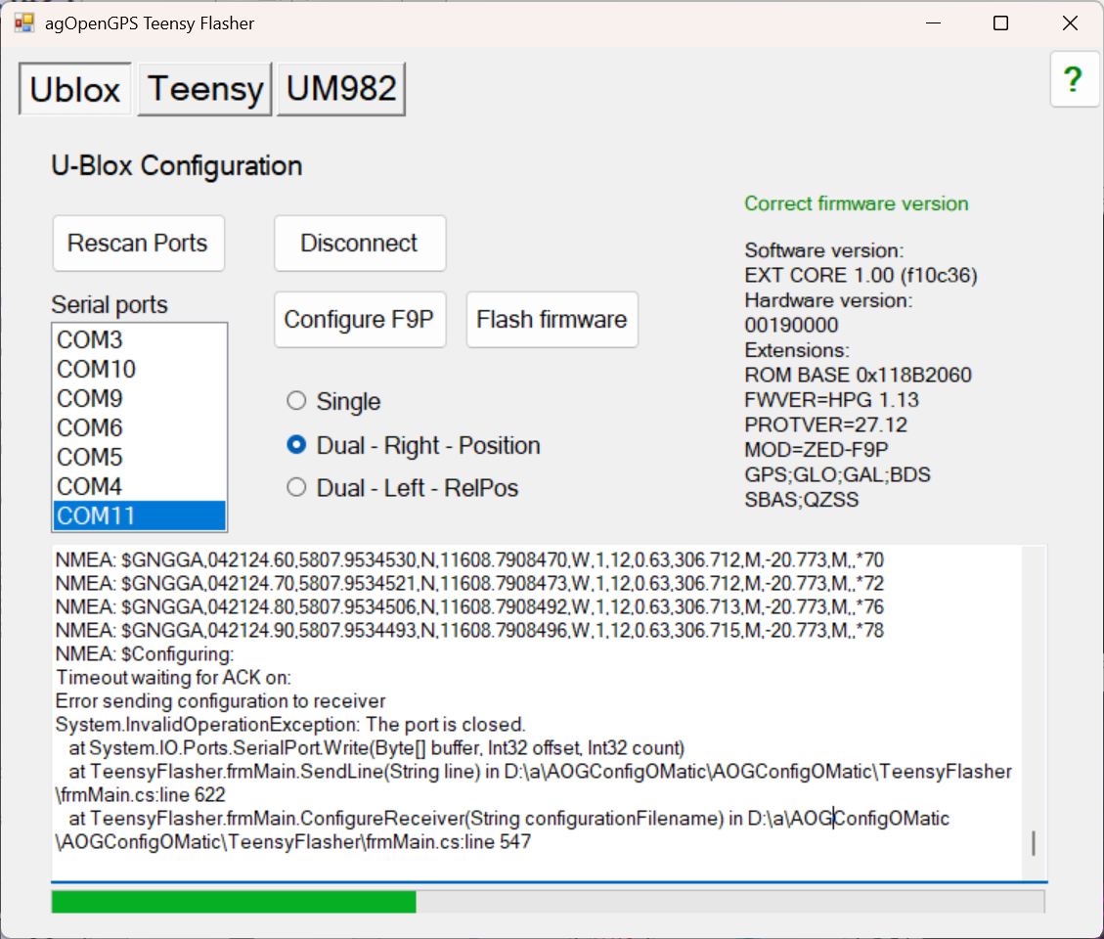Click the 'FWVER=HPG 1.13' text
This screenshot has width=1104, height=939.
coord(831,400)
